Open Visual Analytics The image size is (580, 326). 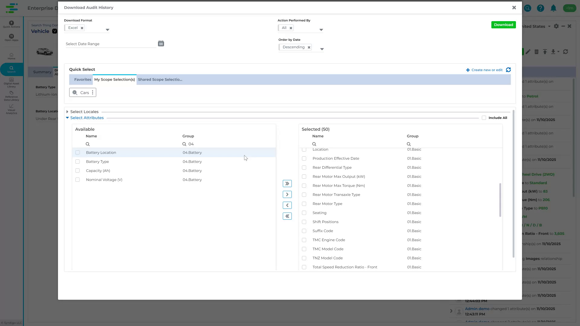click(x=11, y=109)
